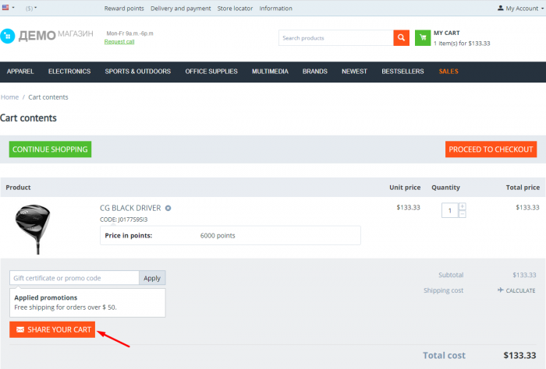This screenshot has width=546, height=369.
Task: Focus the Search products field
Action: coord(336,38)
